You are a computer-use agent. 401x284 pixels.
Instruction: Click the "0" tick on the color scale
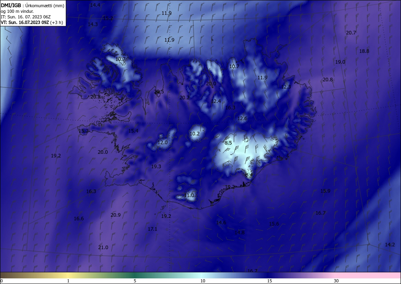click(2, 281)
